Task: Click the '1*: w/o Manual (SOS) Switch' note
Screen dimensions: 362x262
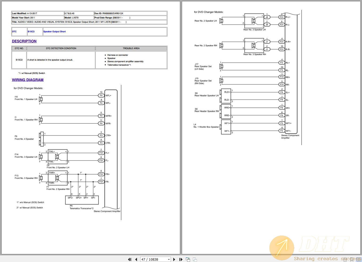Action: (x=30, y=202)
